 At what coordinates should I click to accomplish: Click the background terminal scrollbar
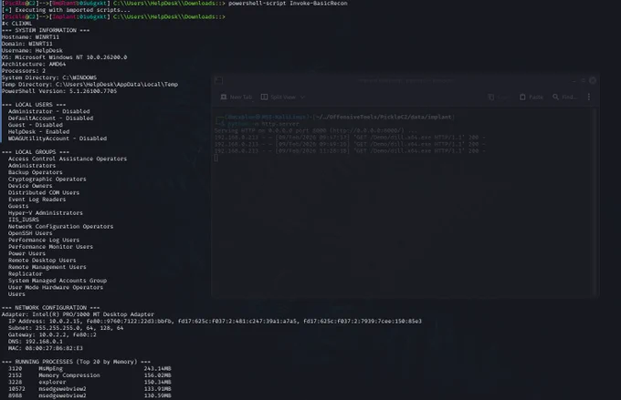point(595,201)
